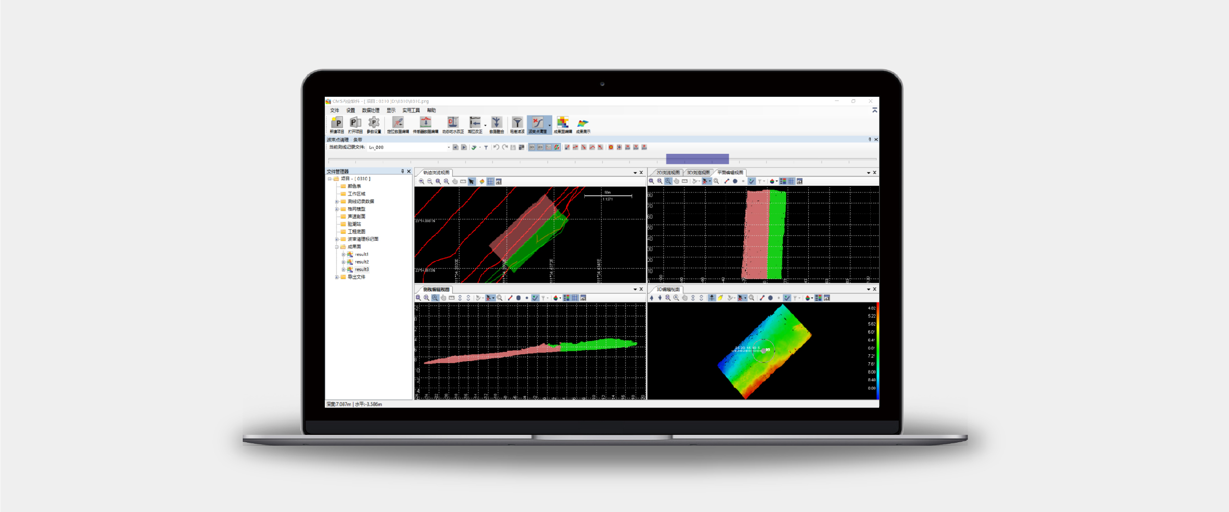Open the 当前测线记录文件 Ln_008 dropdown

point(448,147)
